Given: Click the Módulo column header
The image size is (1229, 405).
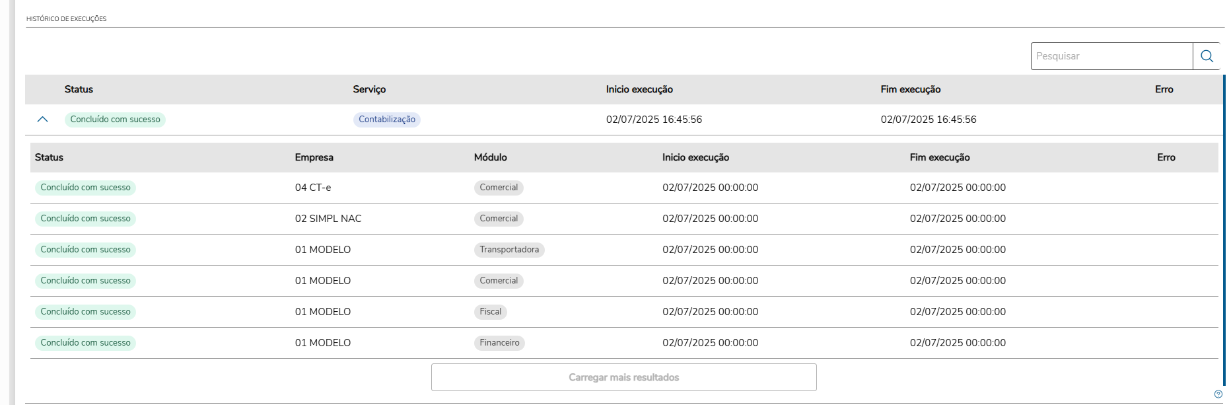Looking at the screenshot, I should 490,157.
